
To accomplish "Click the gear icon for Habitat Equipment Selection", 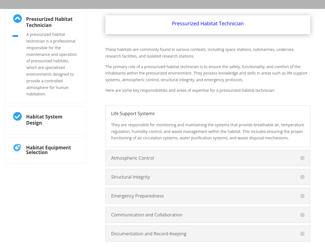I will [17, 147].
